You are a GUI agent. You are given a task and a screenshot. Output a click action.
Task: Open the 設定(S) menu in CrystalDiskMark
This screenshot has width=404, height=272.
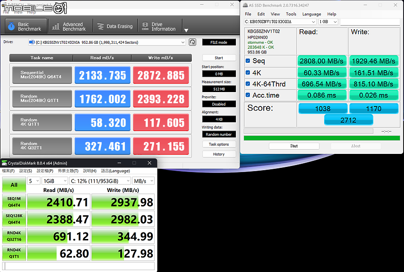pyautogui.click(x=26, y=171)
